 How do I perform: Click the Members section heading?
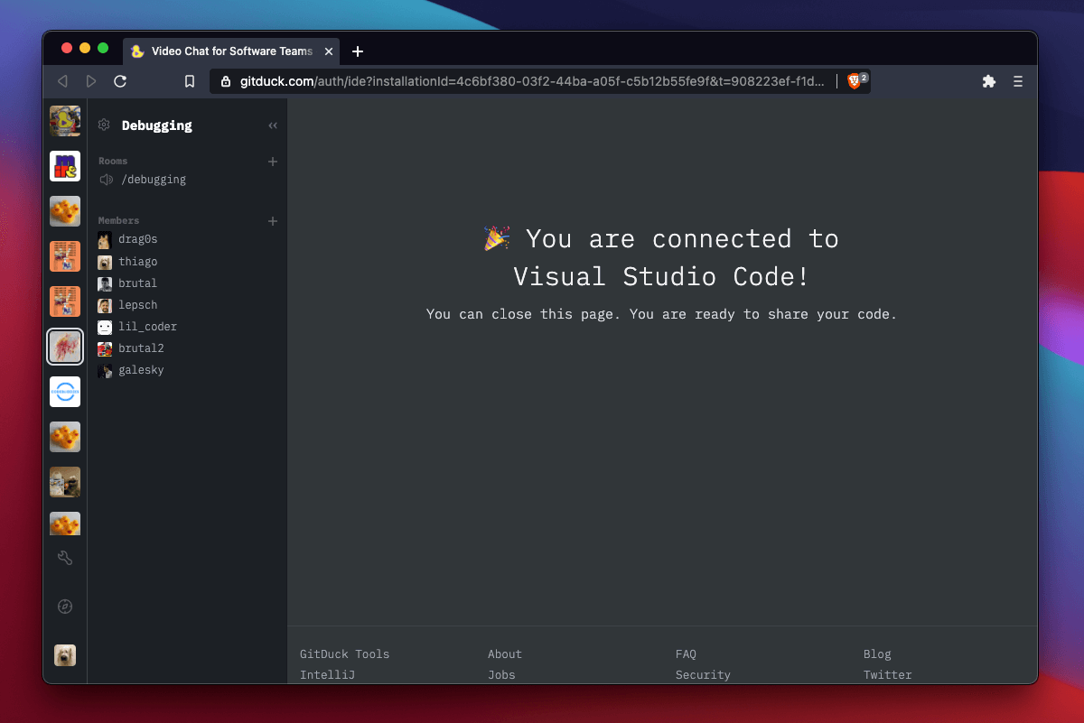pos(118,220)
